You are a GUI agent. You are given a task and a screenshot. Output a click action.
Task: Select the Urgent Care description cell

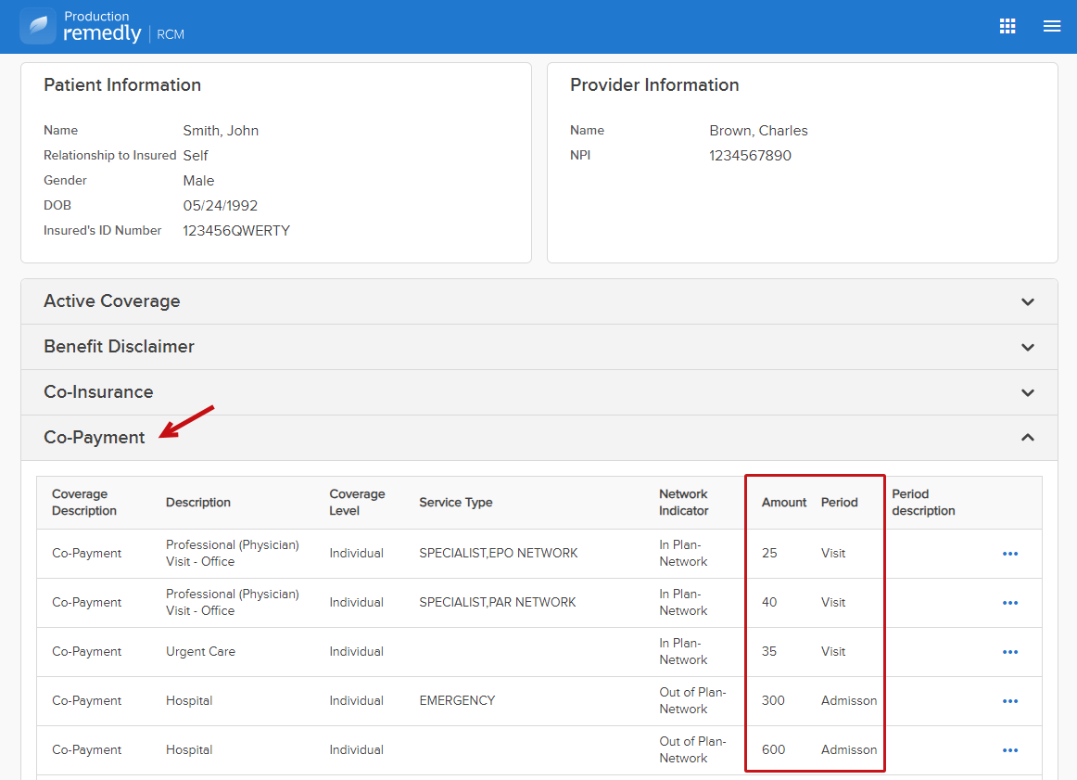pyautogui.click(x=200, y=651)
